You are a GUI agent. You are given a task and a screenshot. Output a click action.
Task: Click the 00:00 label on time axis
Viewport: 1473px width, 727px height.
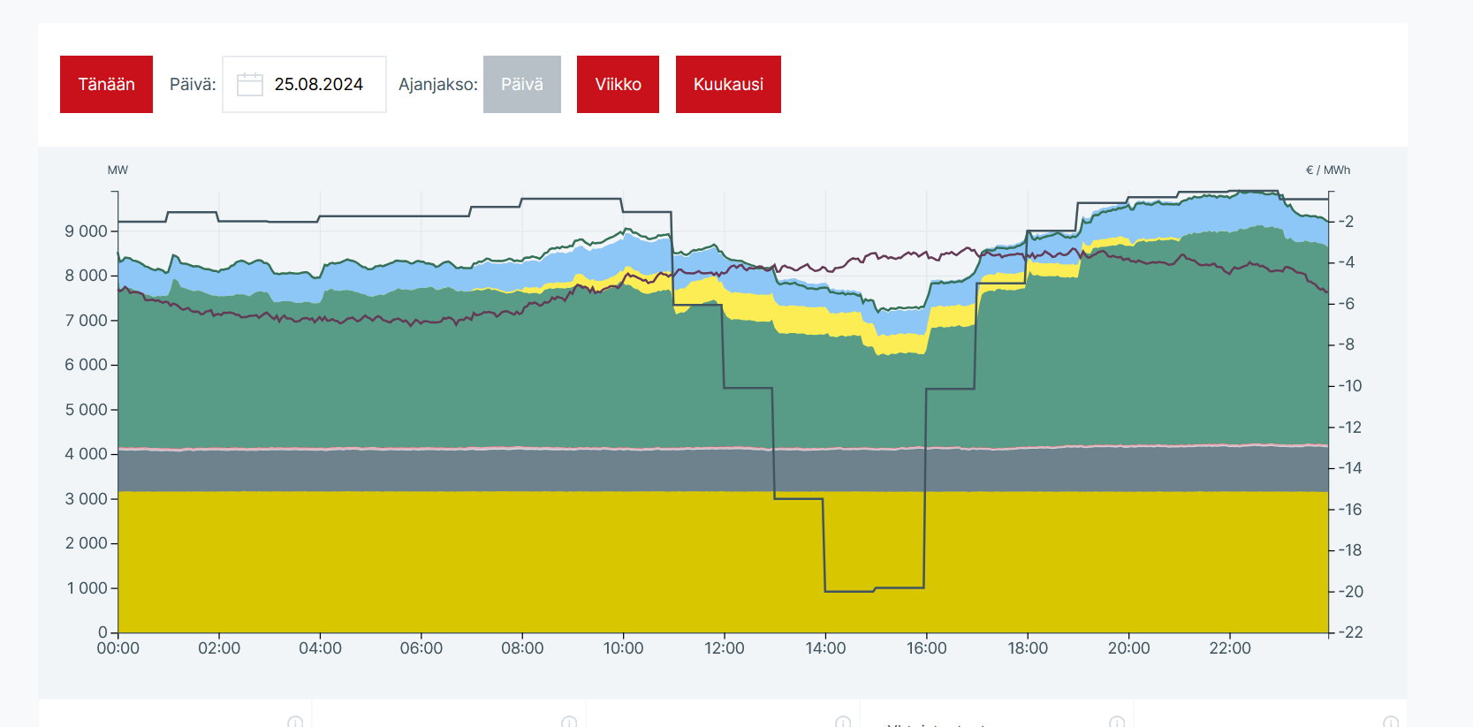[x=118, y=648]
